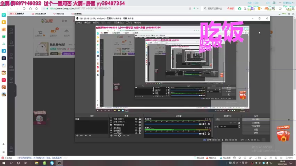
Task: Move the scene down with the chevron
Action: (x=90, y=135)
